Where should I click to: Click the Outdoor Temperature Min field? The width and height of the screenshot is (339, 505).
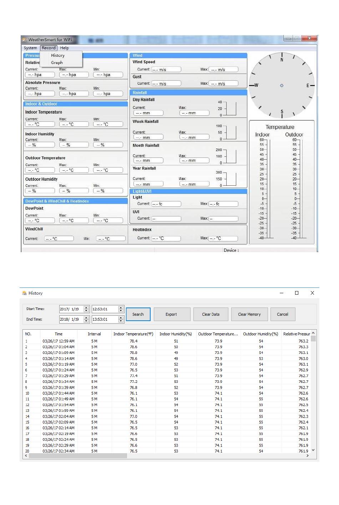coord(108,170)
